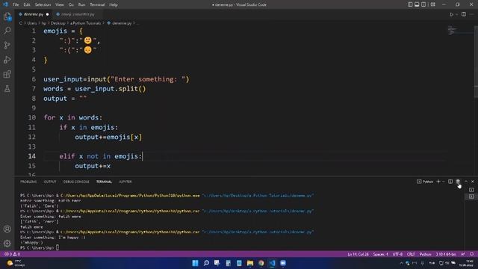Open the breadcrumb symbol ellipsis
The width and height of the screenshot is (478, 269).
[137, 23]
